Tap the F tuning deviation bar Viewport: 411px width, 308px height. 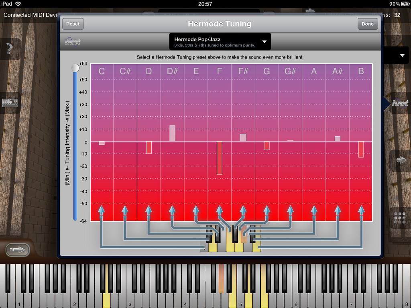(x=220, y=158)
